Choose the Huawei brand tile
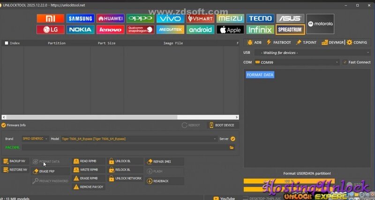Viewport: 375px width, 200px height. [110, 19]
